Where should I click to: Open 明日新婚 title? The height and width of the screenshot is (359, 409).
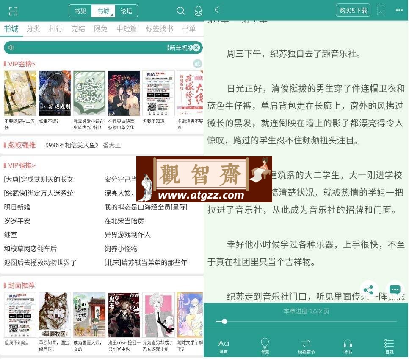[17, 207]
